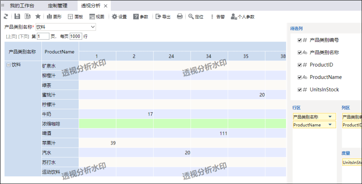Image resolution: width=362 pixels, height=184 pixels.
Task: Switch to 我的工作台 tab
Action: point(22,5)
